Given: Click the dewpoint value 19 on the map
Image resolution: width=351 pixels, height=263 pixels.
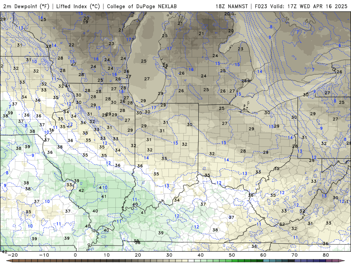Looking at the screenshot, I should point(85,22).
